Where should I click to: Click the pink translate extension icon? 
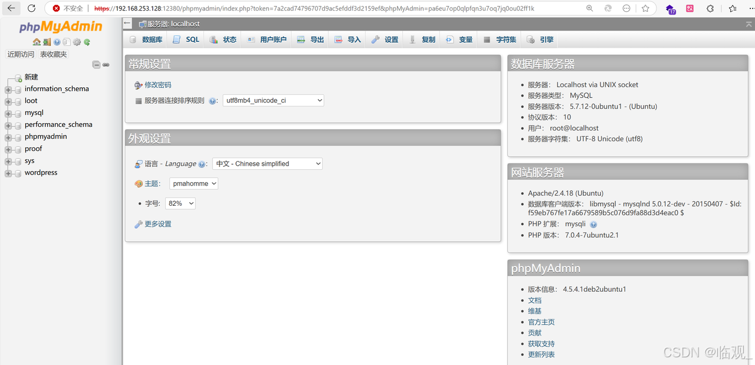click(690, 8)
